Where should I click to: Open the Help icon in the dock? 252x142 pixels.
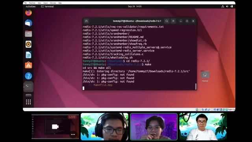28,76
